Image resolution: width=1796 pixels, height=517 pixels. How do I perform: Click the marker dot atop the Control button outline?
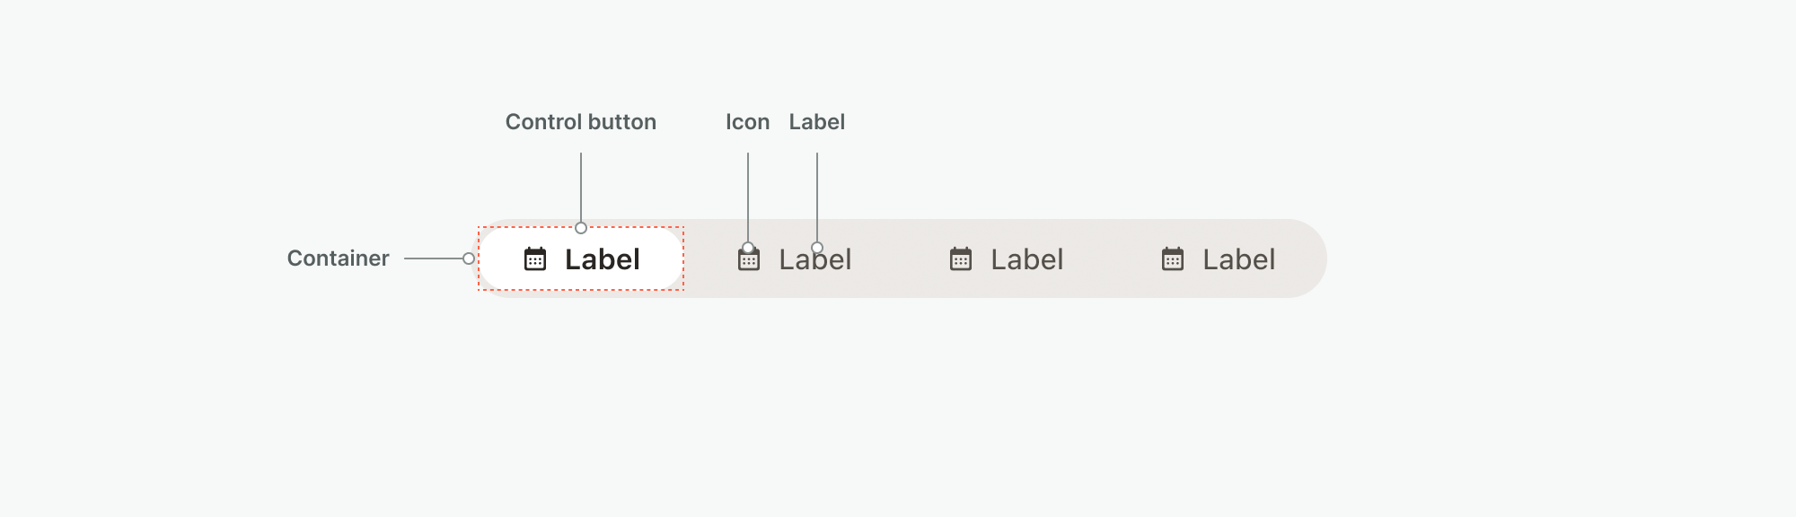pyautogui.click(x=581, y=228)
